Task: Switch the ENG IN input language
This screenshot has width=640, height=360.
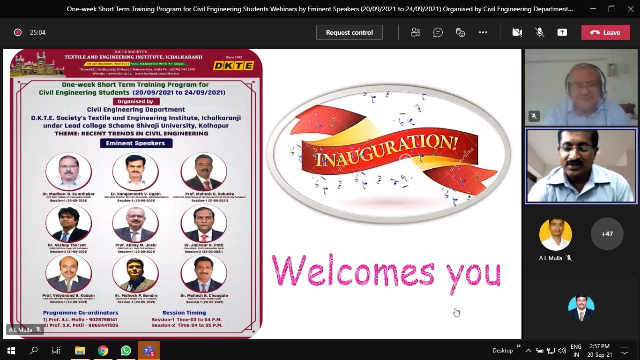Action: coord(576,350)
